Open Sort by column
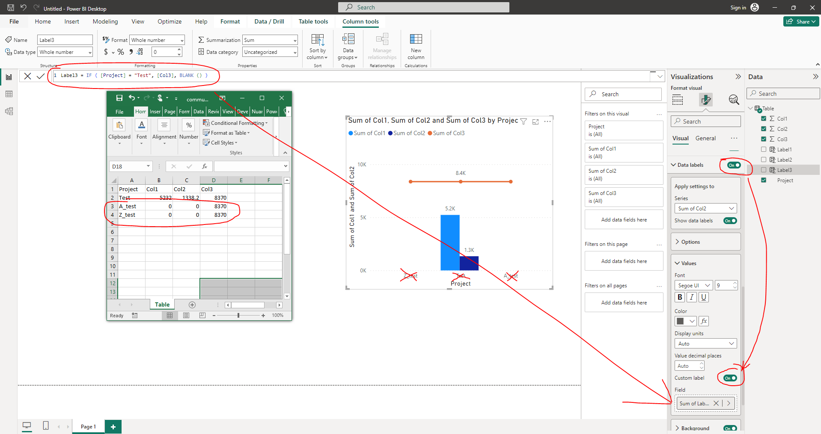 (x=317, y=47)
